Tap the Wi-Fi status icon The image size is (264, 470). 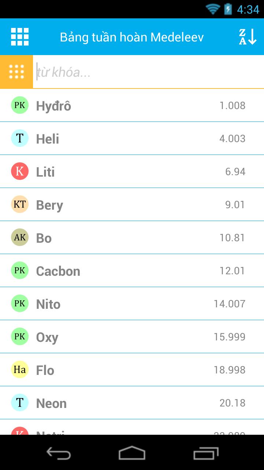point(213,9)
